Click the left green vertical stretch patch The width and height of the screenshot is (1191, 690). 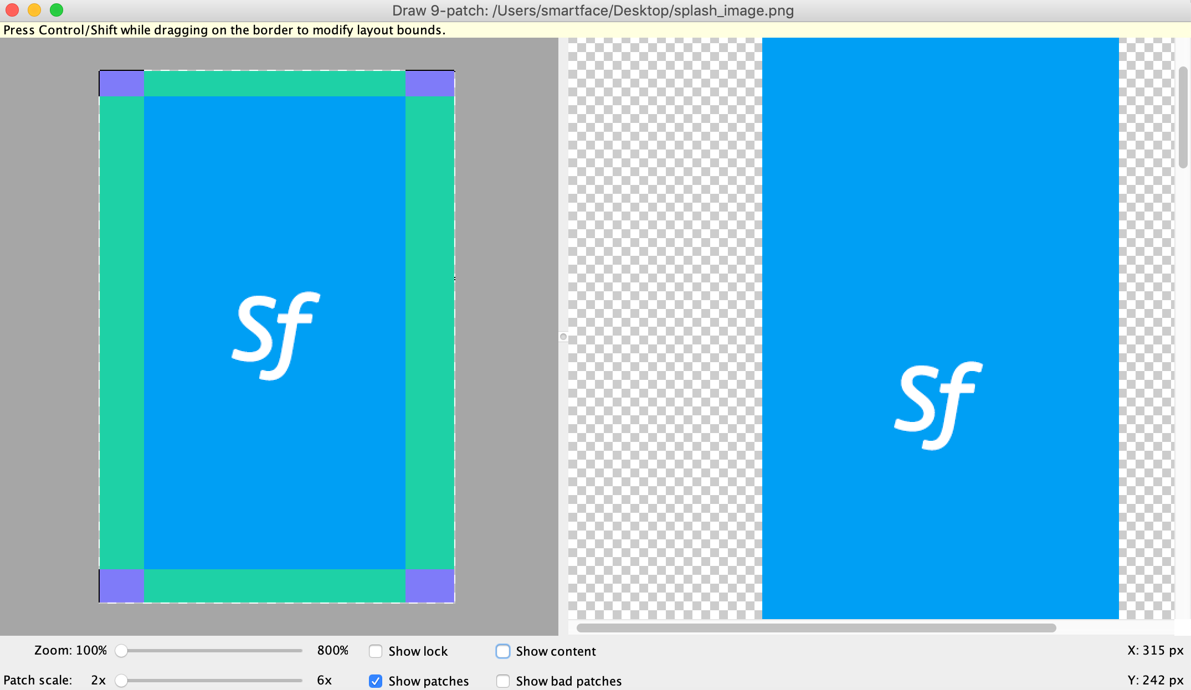122,333
